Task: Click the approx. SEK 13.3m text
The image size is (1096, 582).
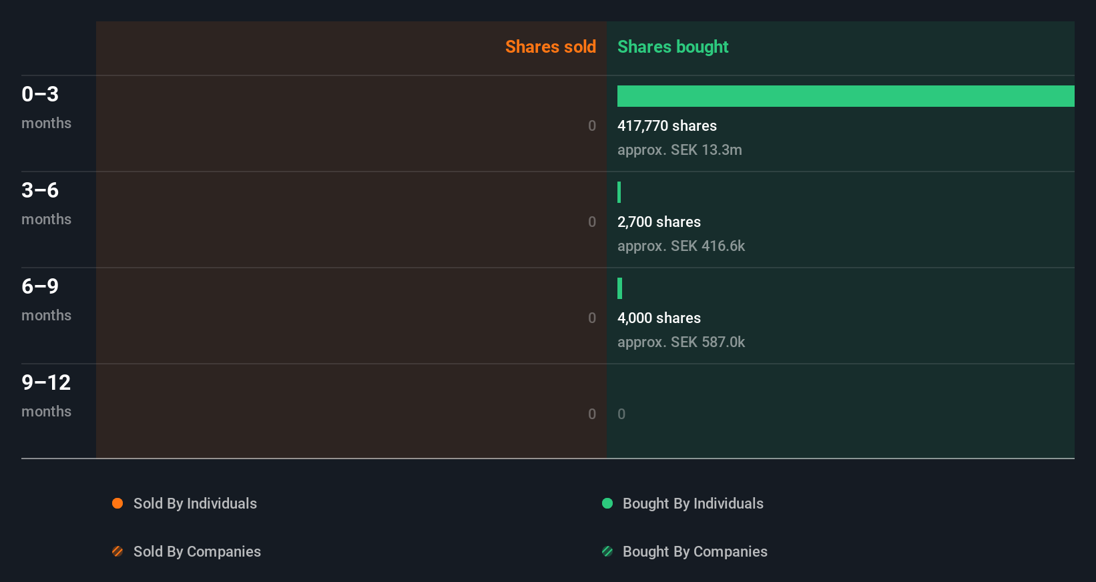Action: tap(679, 150)
